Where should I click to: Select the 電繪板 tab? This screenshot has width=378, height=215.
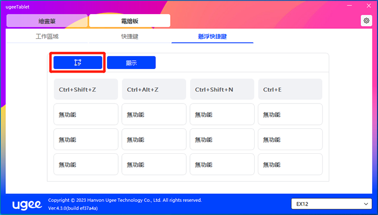[130, 21]
